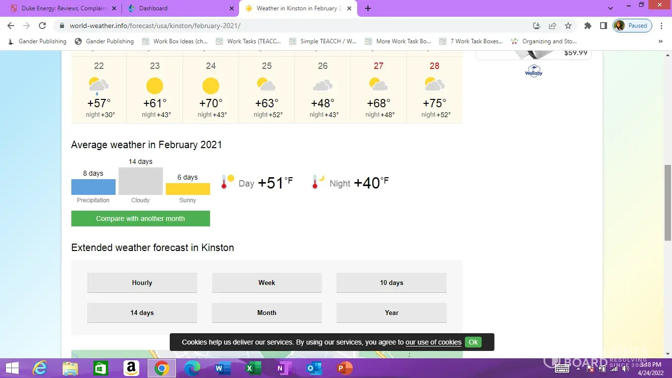Click the install app icon in address bar

pyautogui.click(x=537, y=26)
